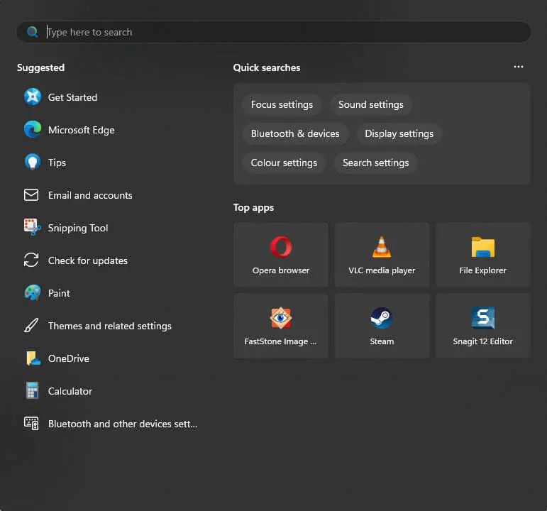Click the Themes brush icon

click(x=31, y=325)
